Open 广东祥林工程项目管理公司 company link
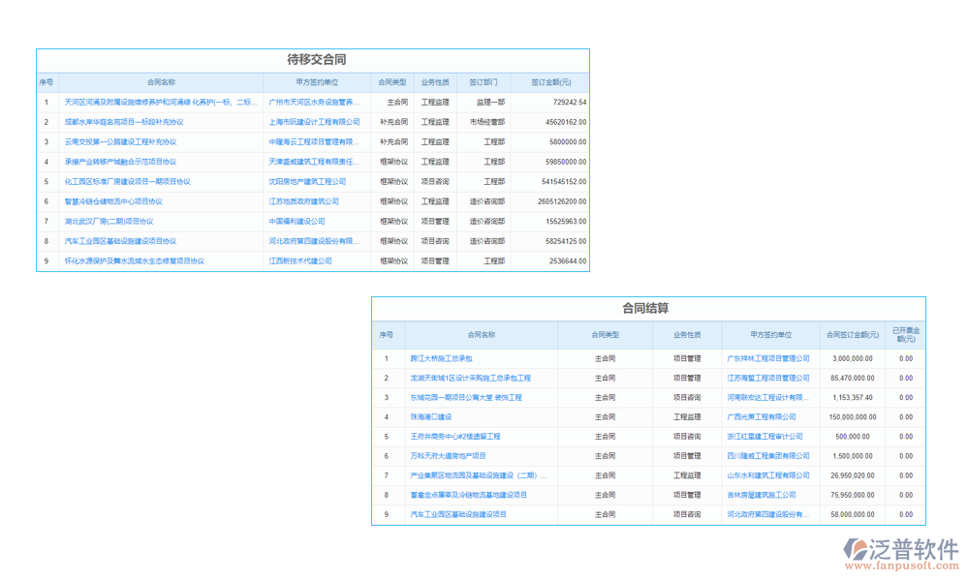Screen dimensions: 969x581 (768, 358)
